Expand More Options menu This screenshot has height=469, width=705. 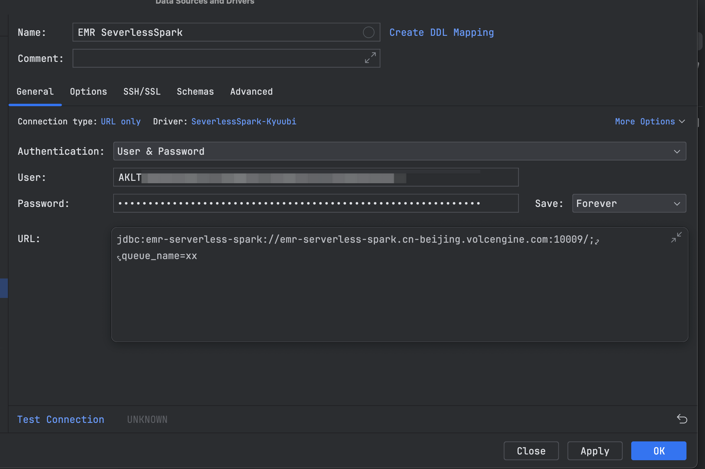coord(650,121)
